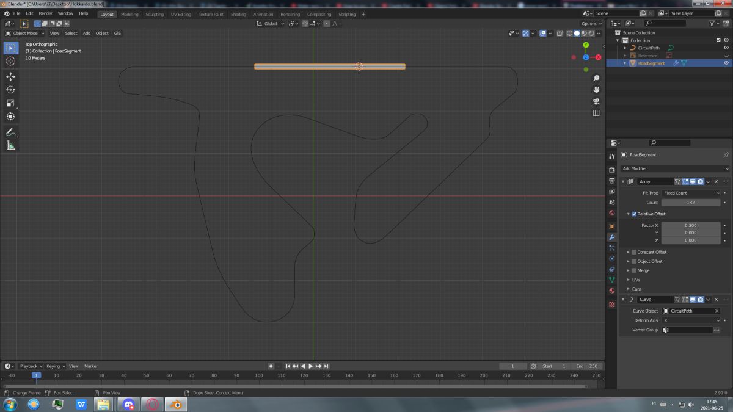Image resolution: width=733 pixels, height=412 pixels.
Task: Open the File menu
Action: pyautogui.click(x=16, y=13)
